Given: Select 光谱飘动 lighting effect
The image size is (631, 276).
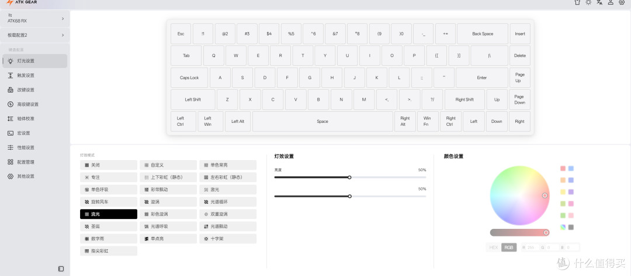Looking at the screenshot, I should (228, 227).
